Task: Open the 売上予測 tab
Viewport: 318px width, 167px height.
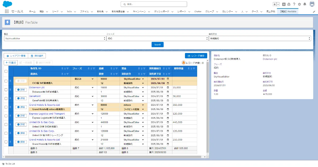Action: click(271, 12)
